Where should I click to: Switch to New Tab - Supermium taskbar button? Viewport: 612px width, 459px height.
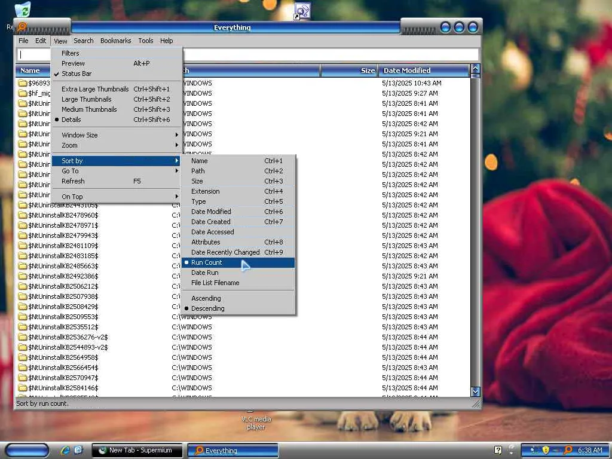tap(137, 450)
